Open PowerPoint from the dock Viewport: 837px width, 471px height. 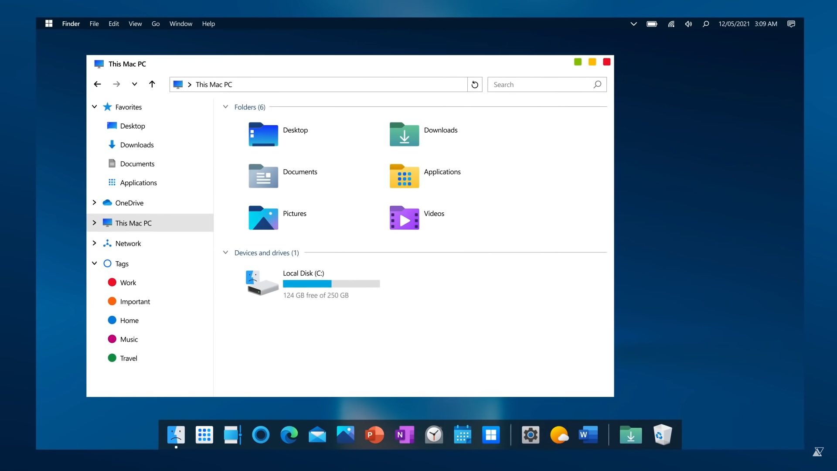[x=374, y=435]
